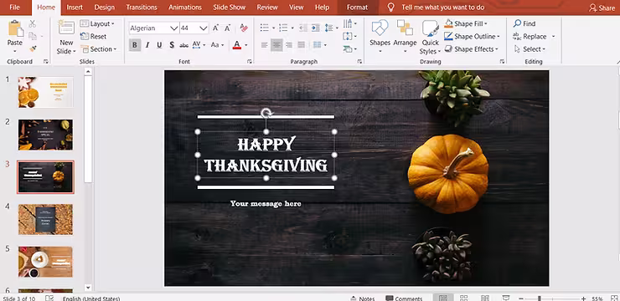620x301 pixels.
Task: Click the bulleted list icon
Action: tap(264, 28)
